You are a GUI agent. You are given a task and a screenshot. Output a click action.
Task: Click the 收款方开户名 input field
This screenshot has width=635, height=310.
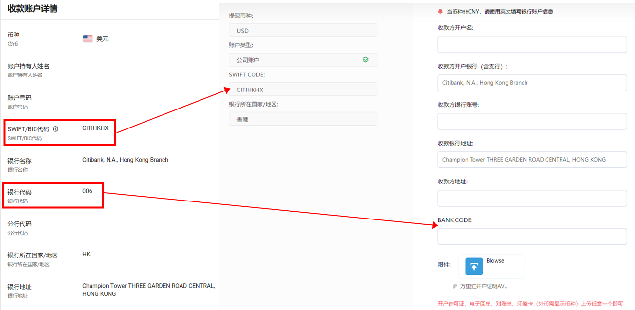pos(532,44)
